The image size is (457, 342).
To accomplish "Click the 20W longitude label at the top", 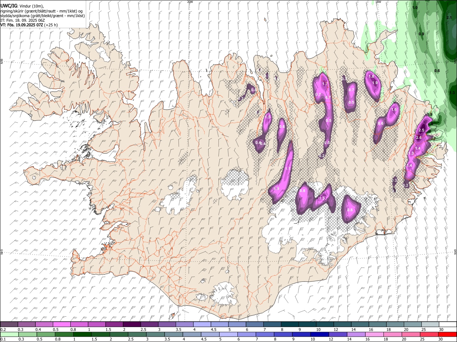I will [190, 2].
